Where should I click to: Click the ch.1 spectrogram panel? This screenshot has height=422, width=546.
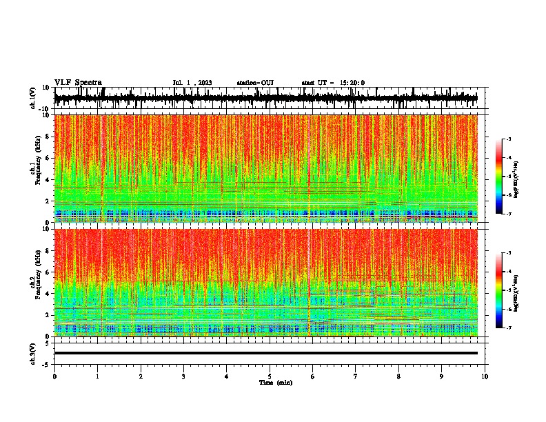coord(265,168)
